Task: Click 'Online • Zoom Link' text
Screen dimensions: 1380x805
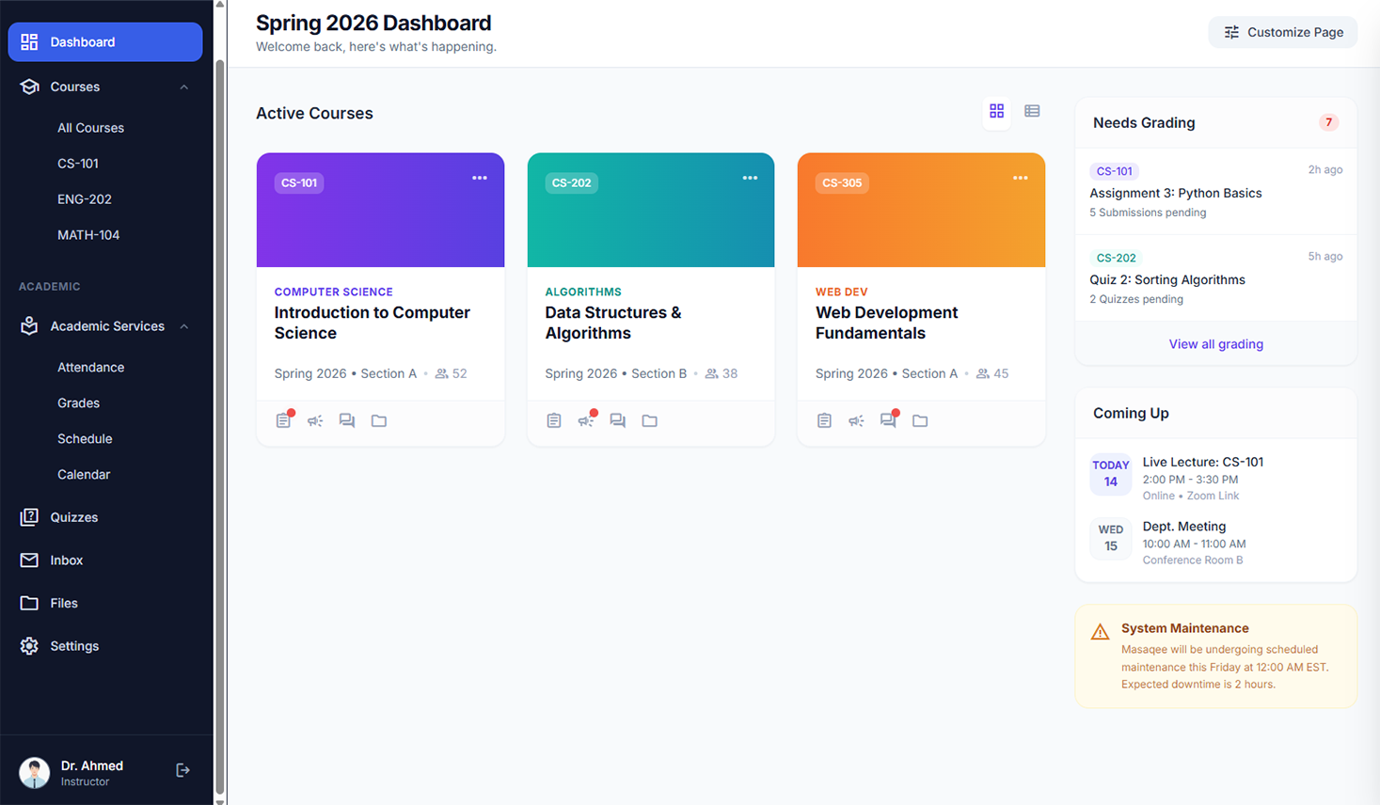Action: (x=1190, y=496)
